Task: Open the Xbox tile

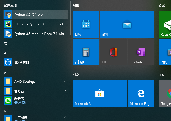Action: [x=165, y=24]
